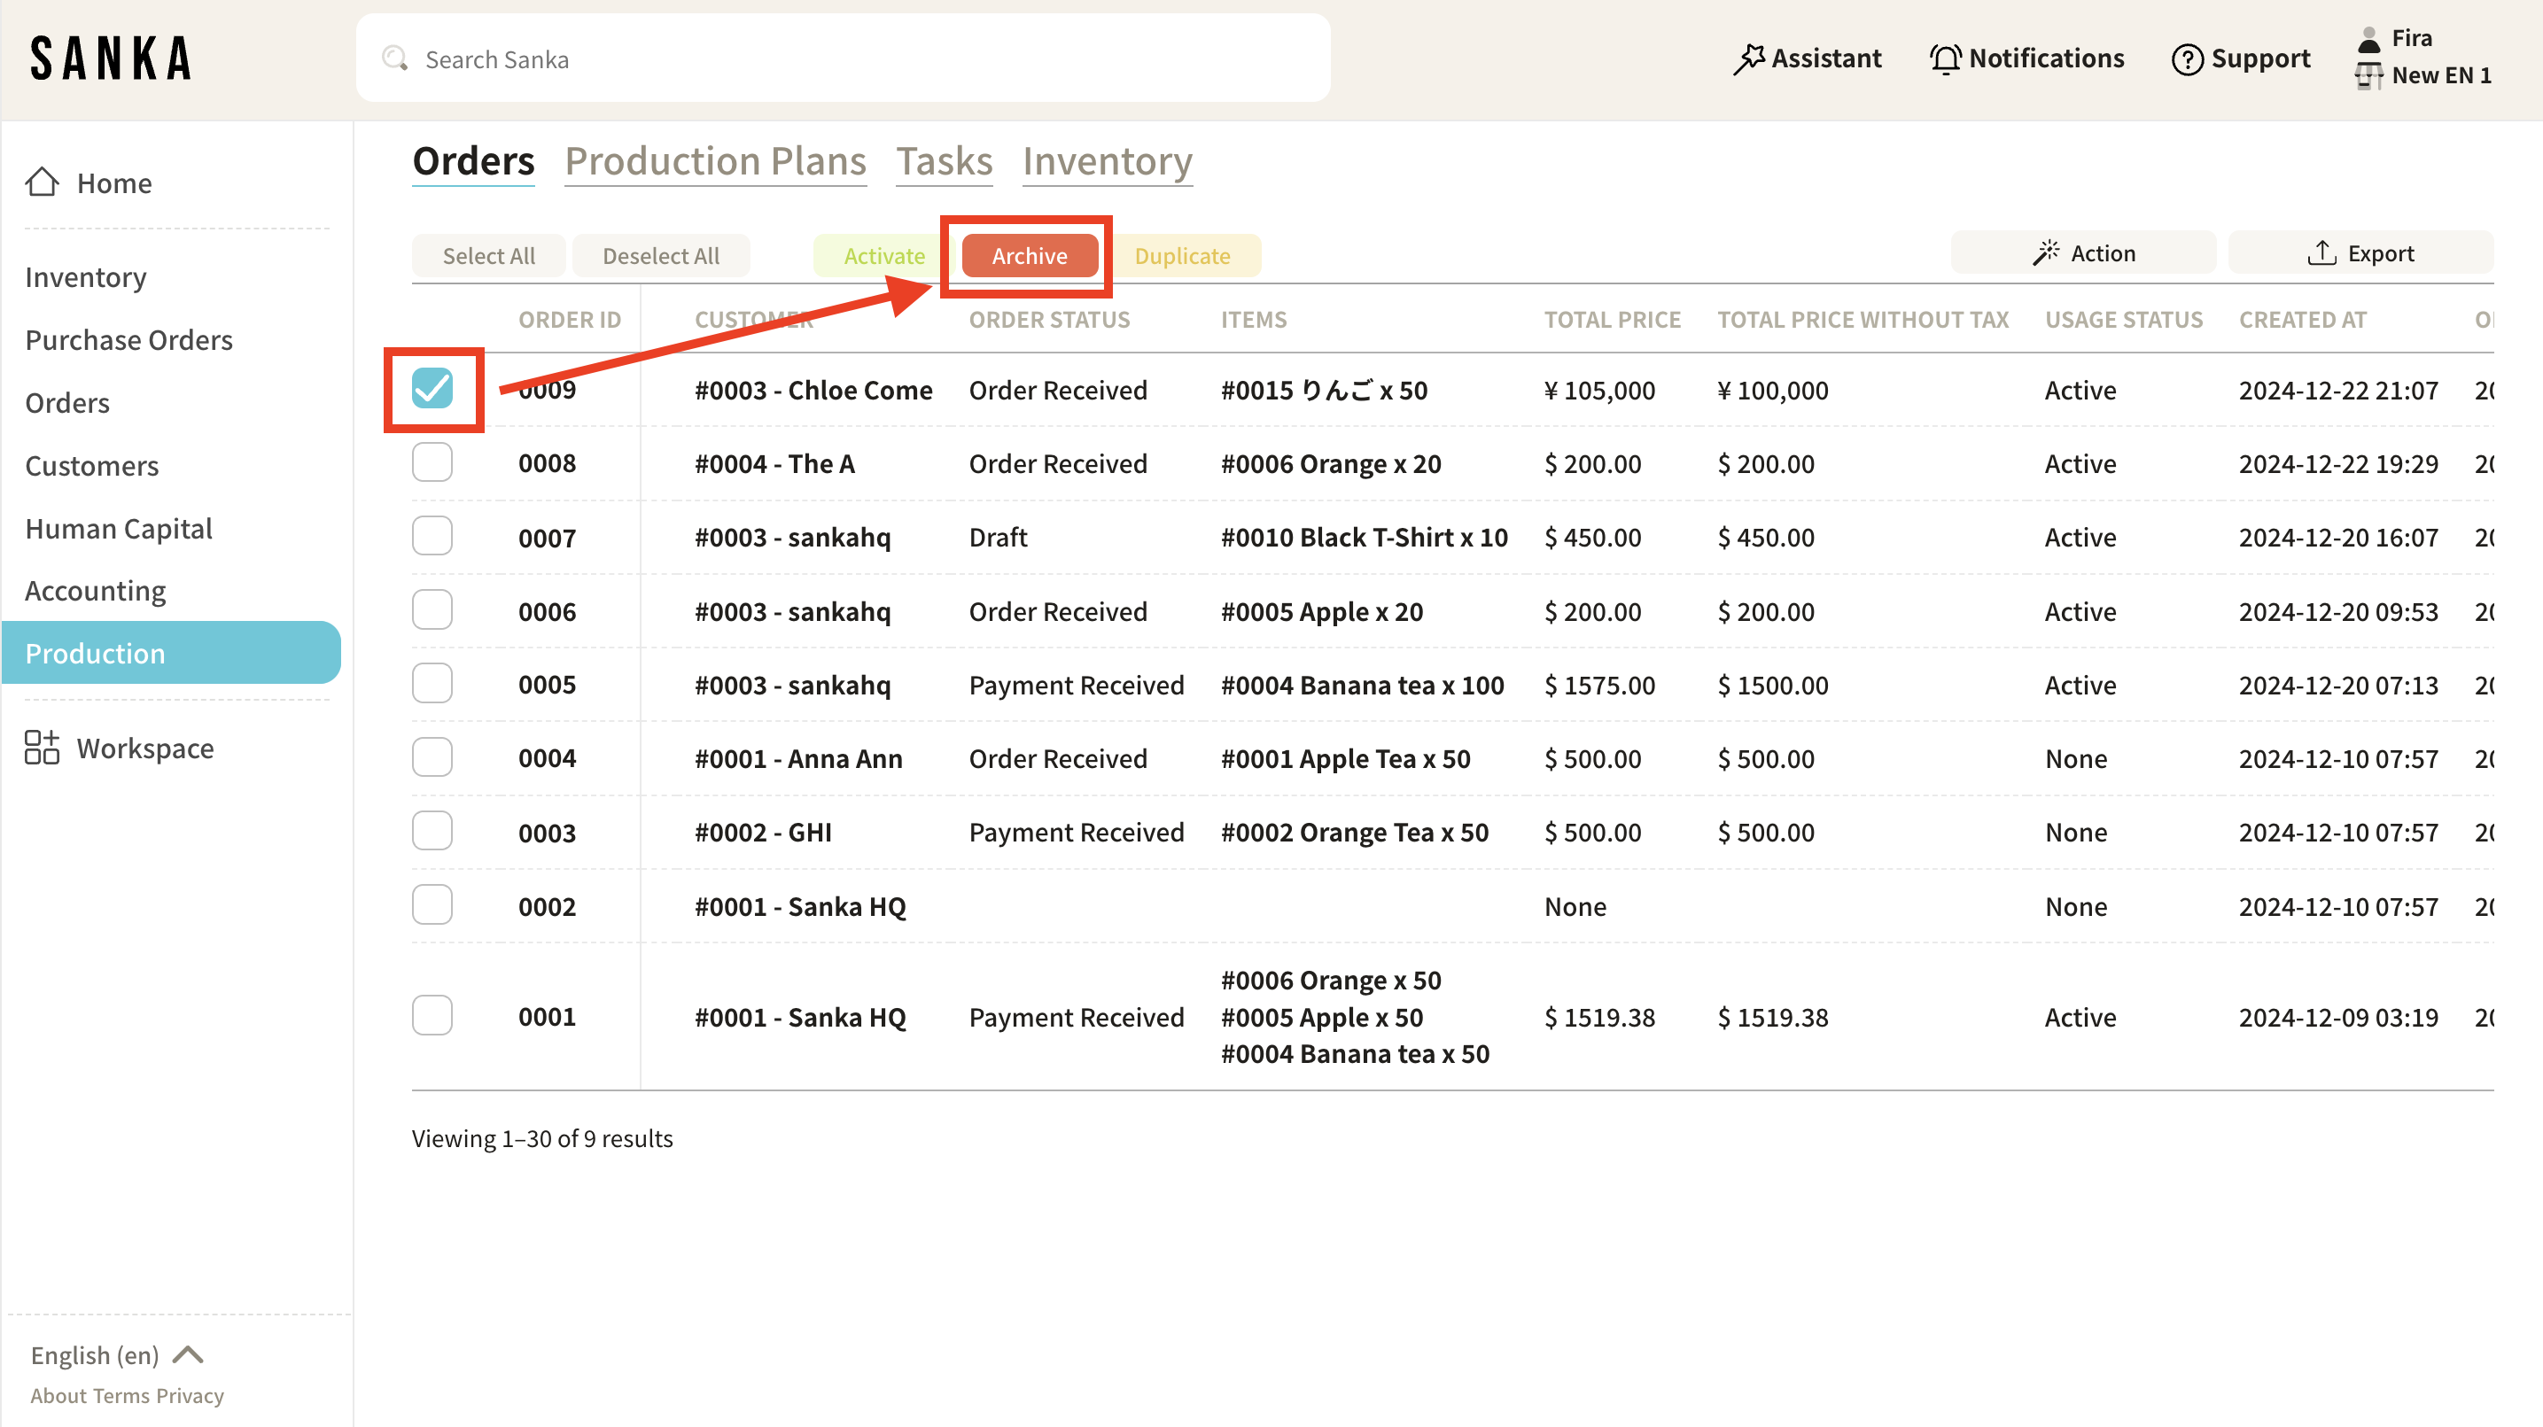Click the Export upload icon

point(2321,253)
